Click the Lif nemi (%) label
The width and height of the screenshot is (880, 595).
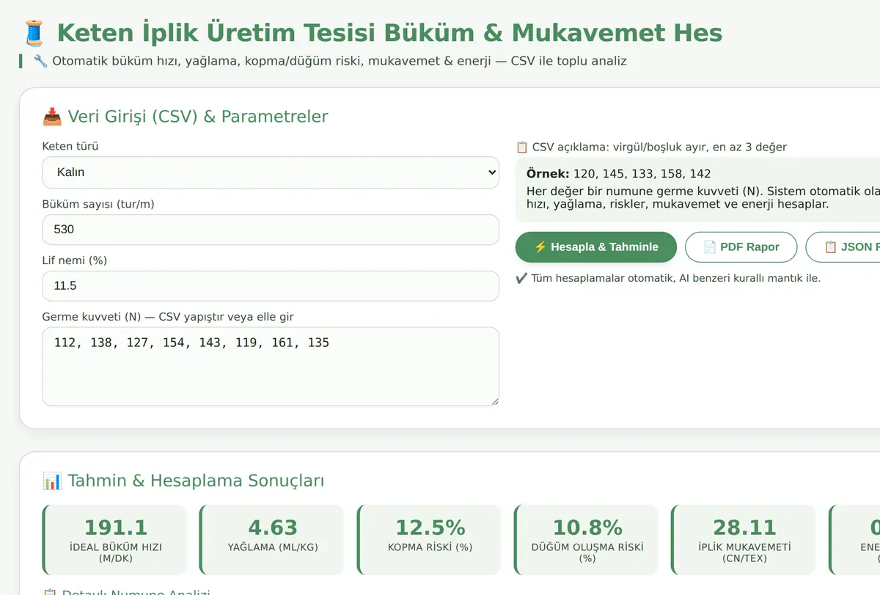pyautogui.click(x=75, y=260)
